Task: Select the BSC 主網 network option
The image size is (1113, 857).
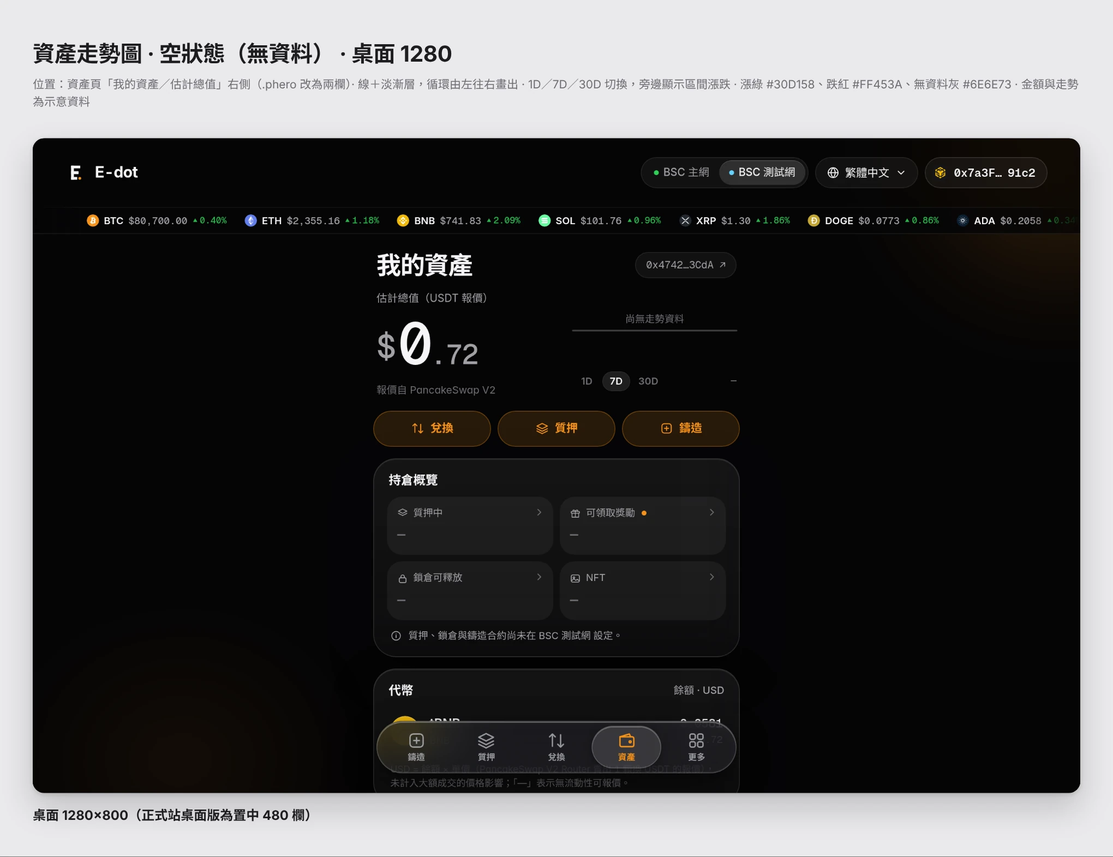Action: pos(681,172)
